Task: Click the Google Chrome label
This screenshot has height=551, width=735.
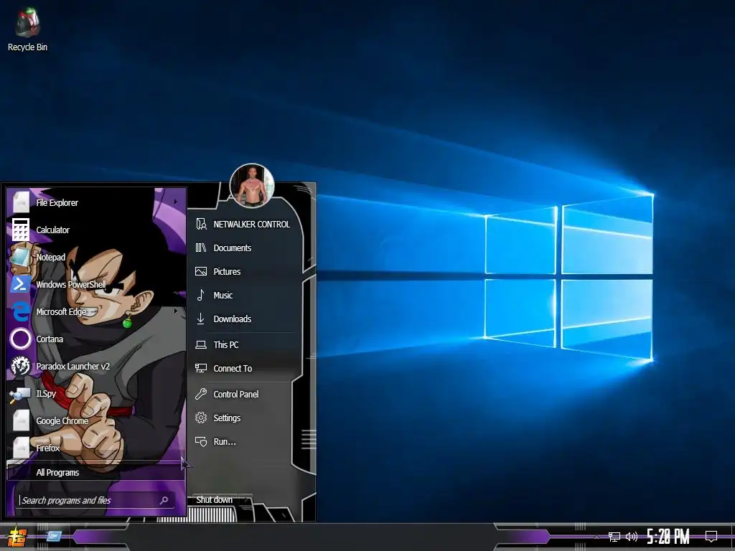Action: tap(62, 420)
